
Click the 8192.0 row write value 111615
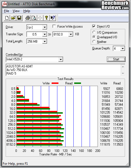pos(105,145)
